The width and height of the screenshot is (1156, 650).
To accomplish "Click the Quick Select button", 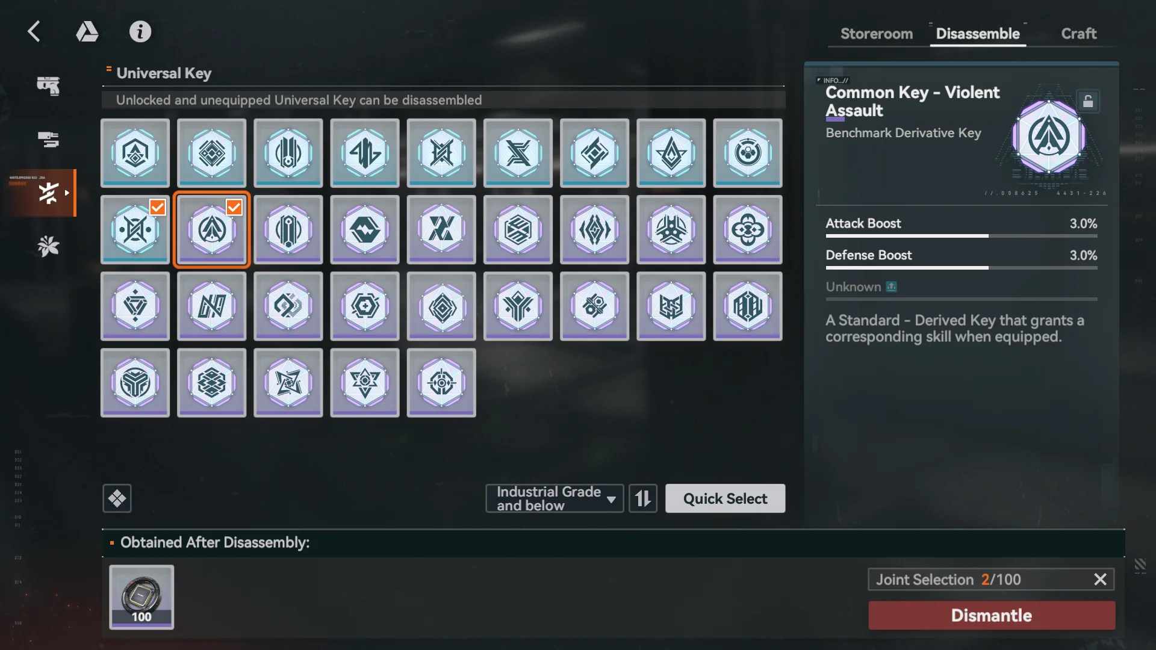I will (x=725, y=498).
